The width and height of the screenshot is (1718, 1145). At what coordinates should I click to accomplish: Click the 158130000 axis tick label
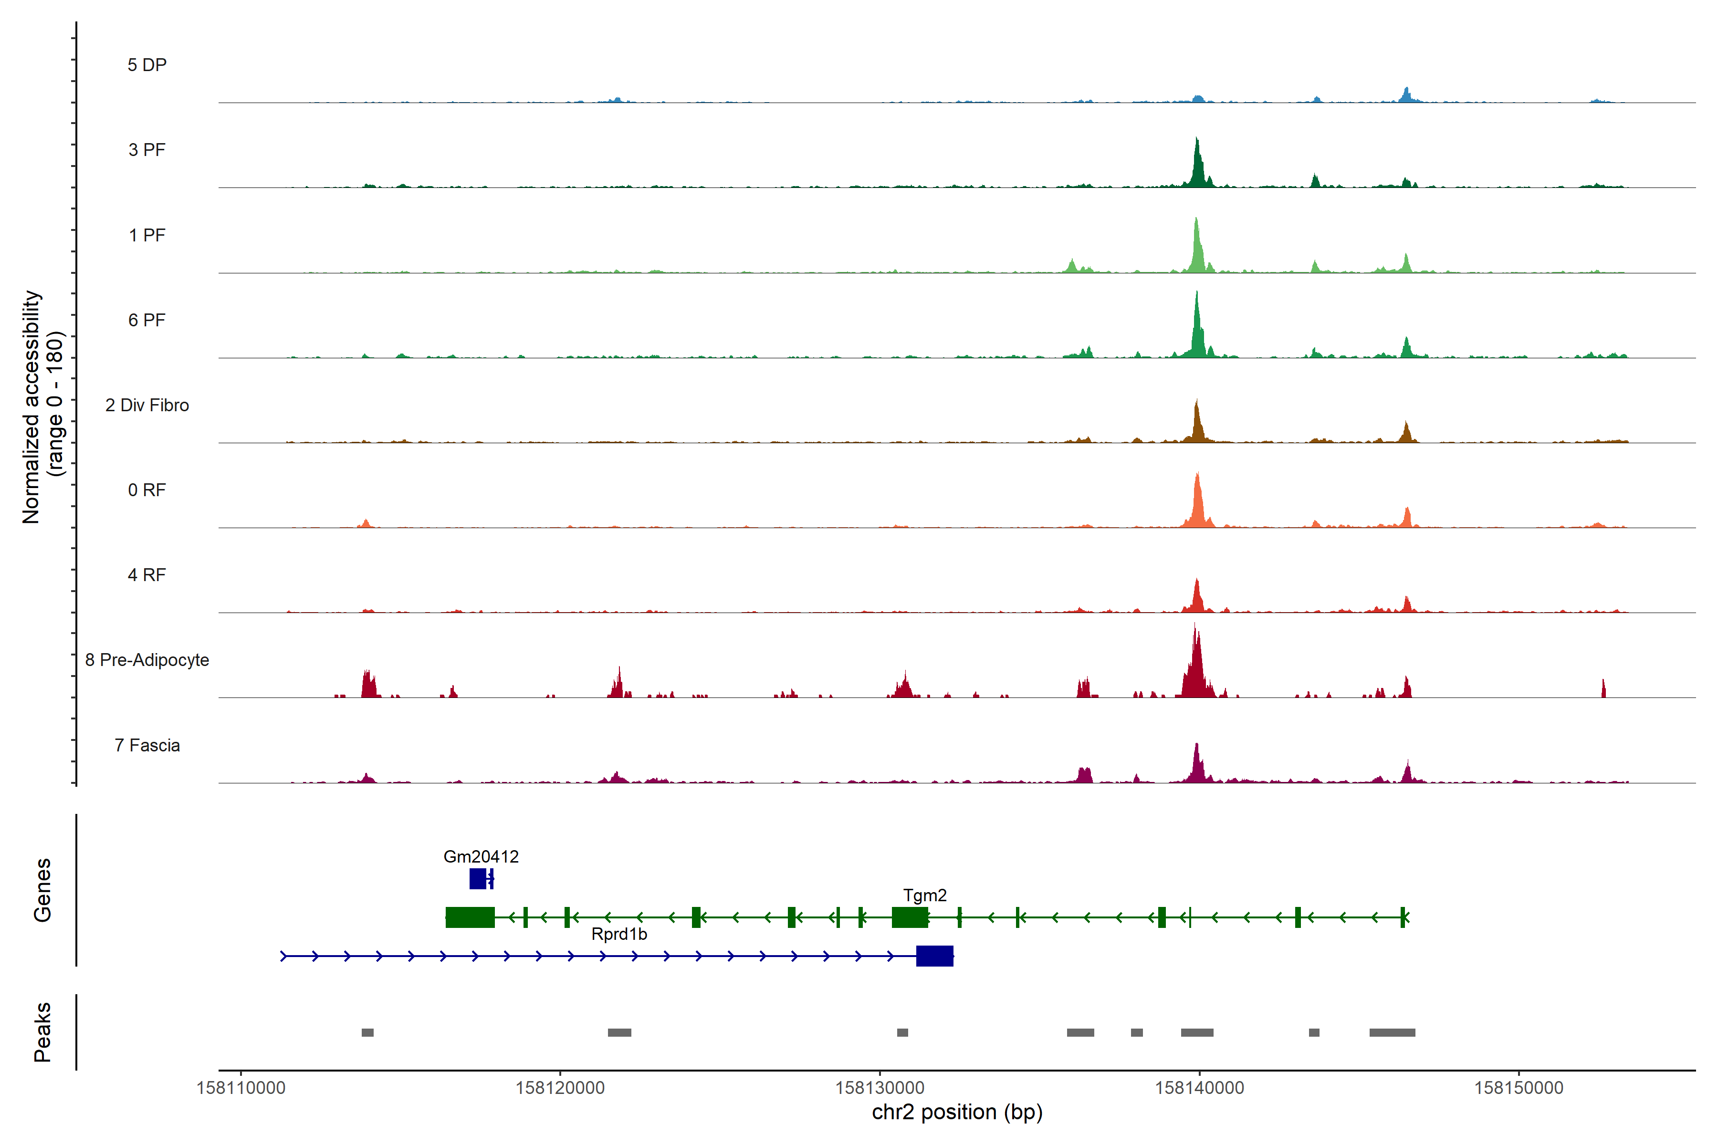point(880,1087)
